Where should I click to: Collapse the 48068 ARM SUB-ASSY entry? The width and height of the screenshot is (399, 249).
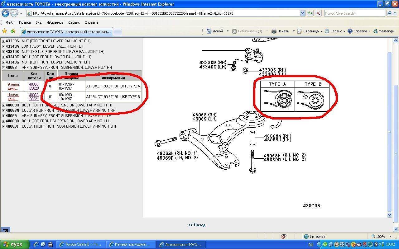point(4,68)
